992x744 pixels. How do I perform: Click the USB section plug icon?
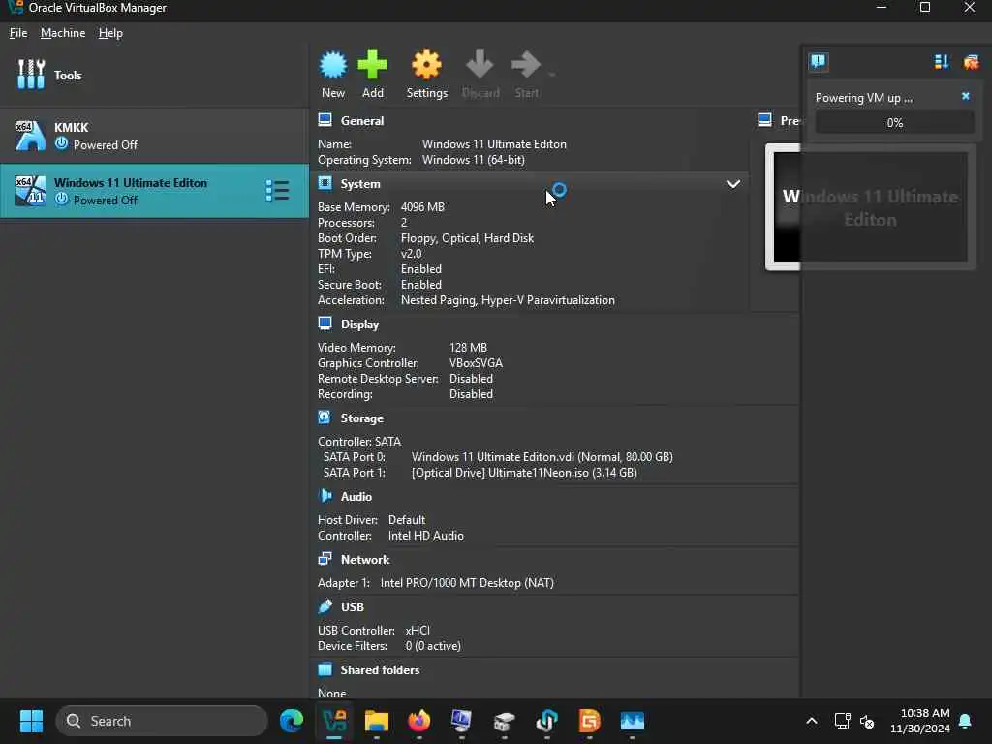325,606
